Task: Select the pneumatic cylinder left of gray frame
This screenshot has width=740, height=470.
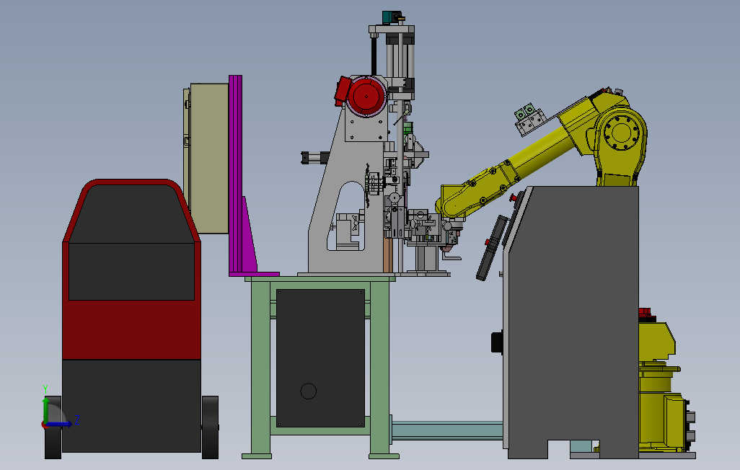Action: click(315, 157)
